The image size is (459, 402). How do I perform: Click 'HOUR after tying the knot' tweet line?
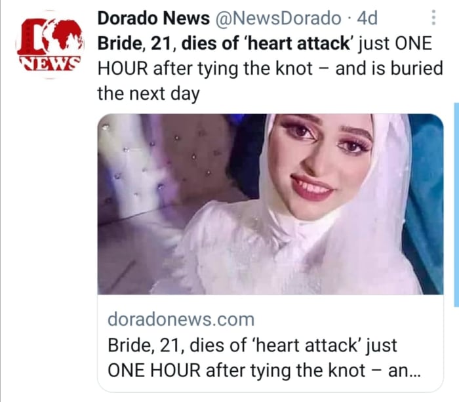pos(205,69)
